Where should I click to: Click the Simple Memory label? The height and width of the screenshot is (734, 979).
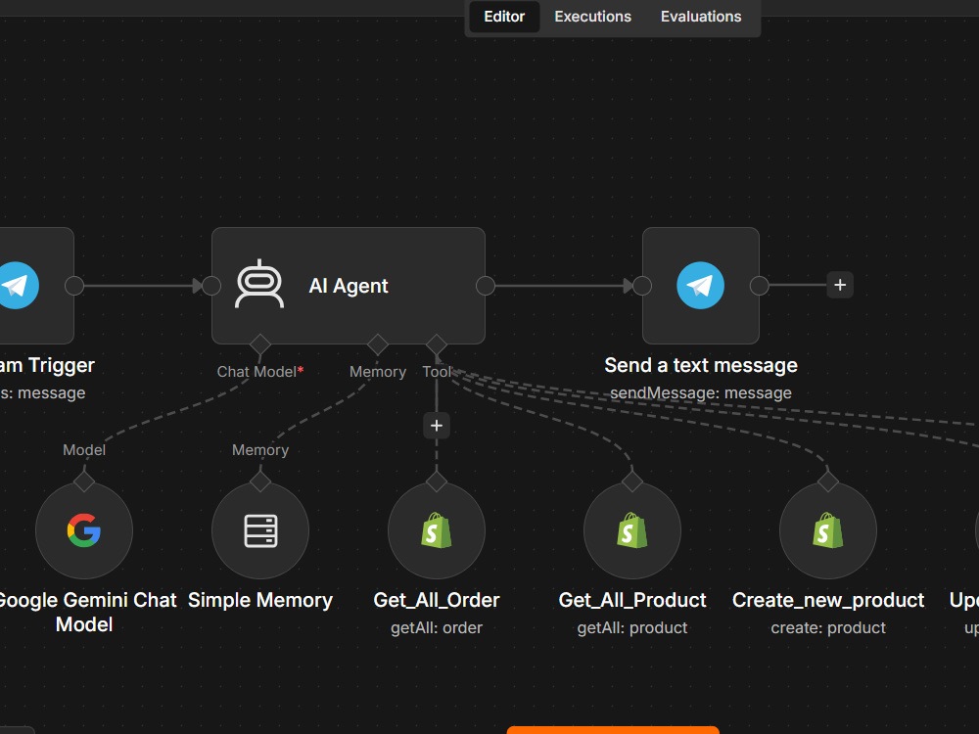click(260, 600)
